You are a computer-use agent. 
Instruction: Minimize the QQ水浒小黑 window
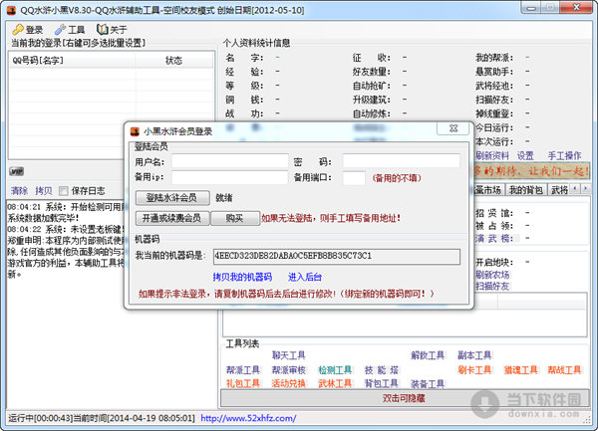point(533,7)
